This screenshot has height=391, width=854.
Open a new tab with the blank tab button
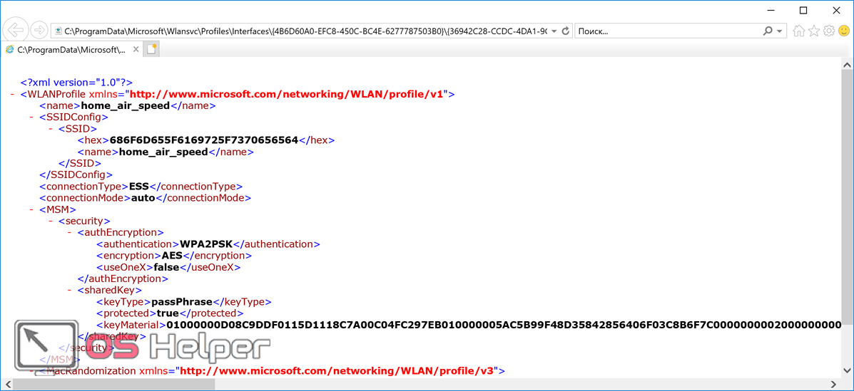coord(151,49)
